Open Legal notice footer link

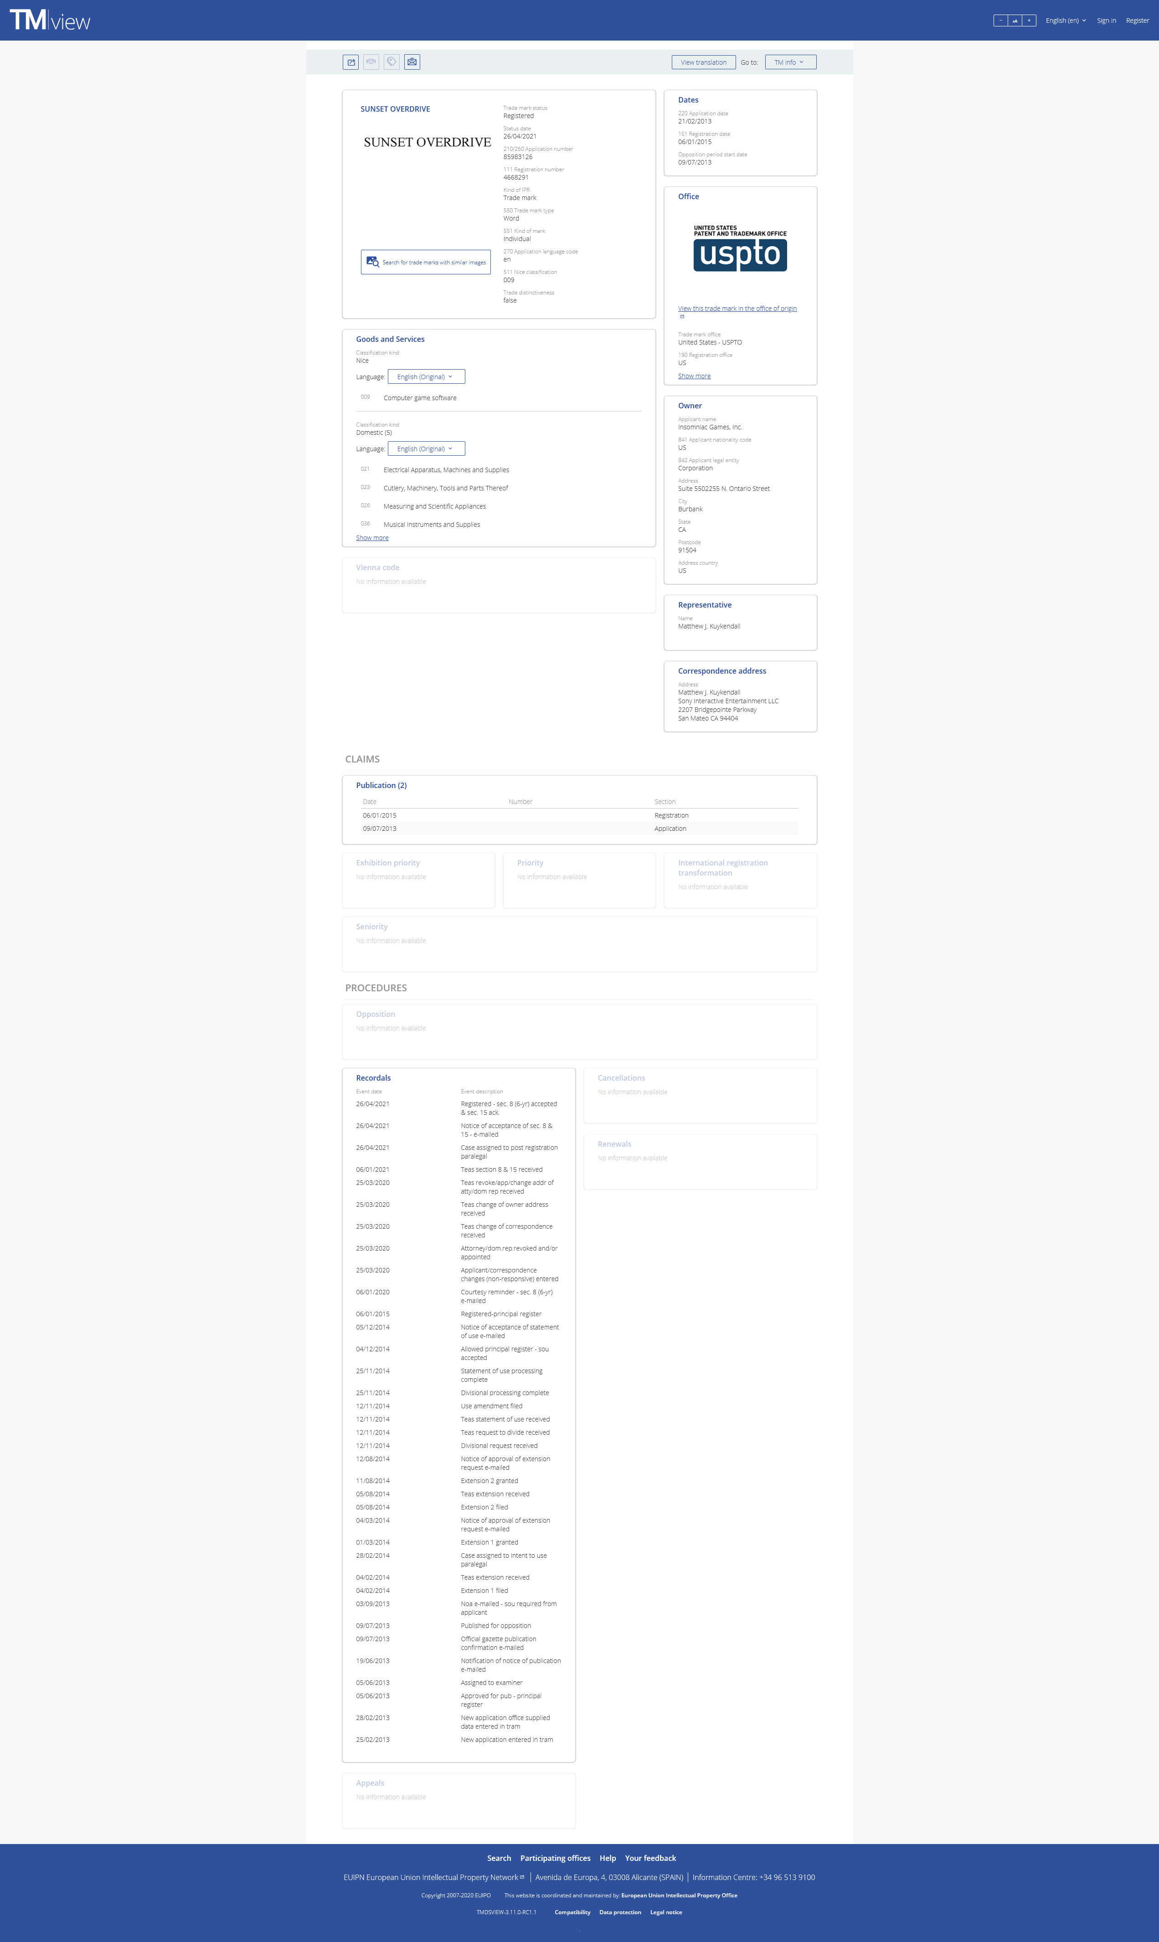pos(666,1912)
